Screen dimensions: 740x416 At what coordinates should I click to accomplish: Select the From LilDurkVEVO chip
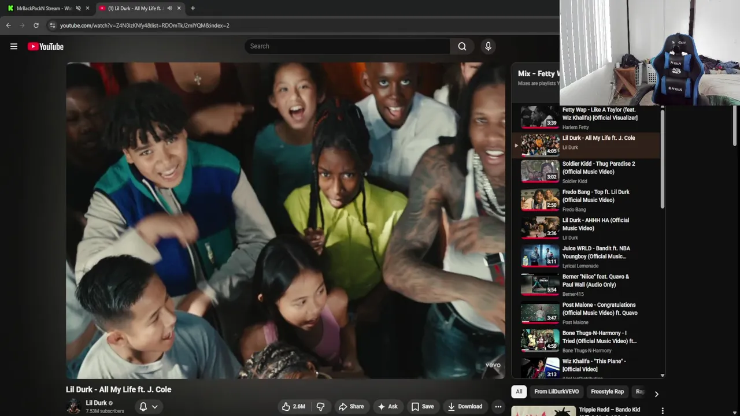(x=556, y=392)
